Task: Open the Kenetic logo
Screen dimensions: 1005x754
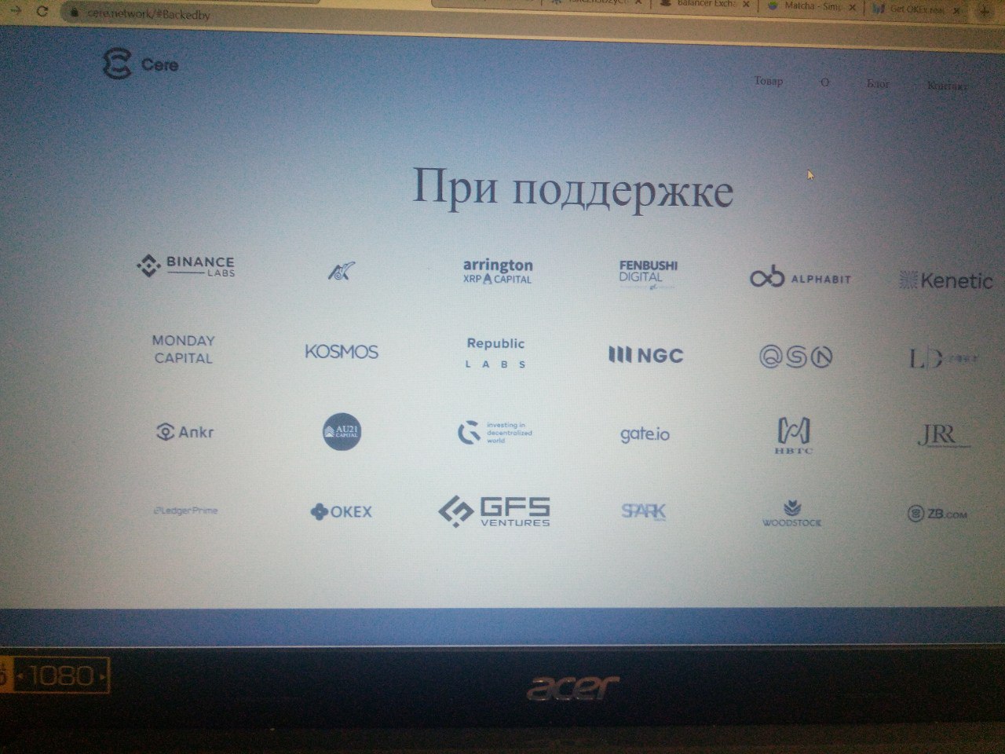Action: 945,280
